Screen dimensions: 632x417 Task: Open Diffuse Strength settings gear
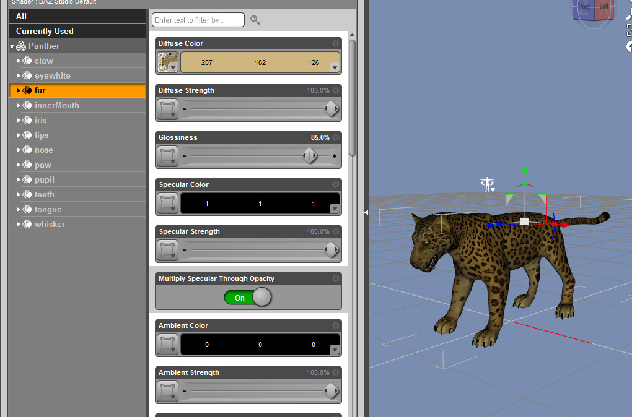pos(336,90)
